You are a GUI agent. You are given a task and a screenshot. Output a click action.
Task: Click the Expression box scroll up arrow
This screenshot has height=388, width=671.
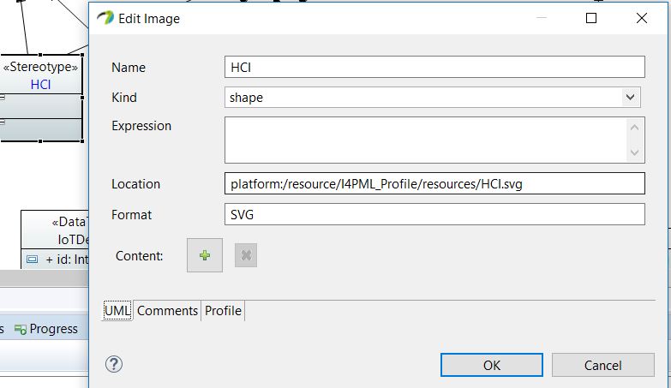635,128
